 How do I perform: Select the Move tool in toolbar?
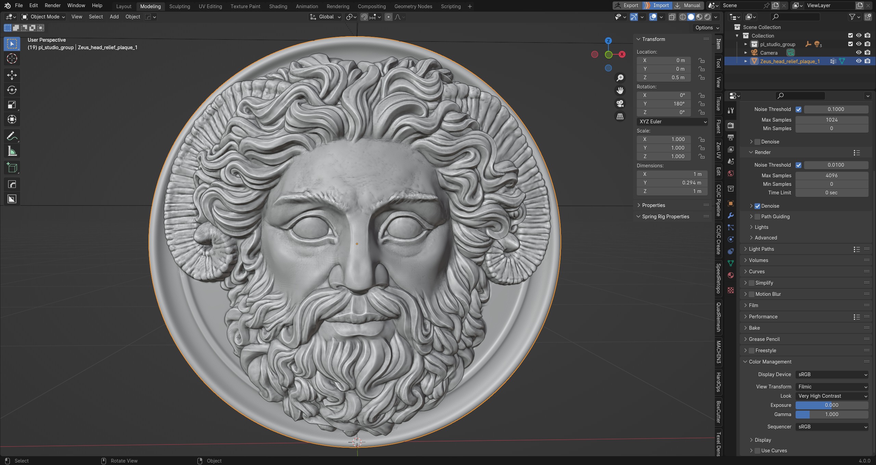pos(12,75)
